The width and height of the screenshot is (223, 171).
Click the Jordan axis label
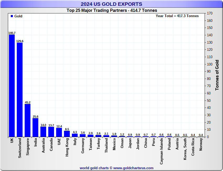coord(138,144)
